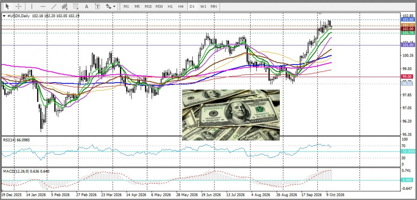Image resolution: width=417 pixels, height=200 pixels.
Task: Click the 'RSI(14) 66.0985' indicator label
Action: tap(17, 140)
